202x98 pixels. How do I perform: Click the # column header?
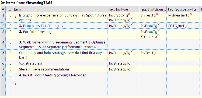pyautogui.click(x=3, y=9)
